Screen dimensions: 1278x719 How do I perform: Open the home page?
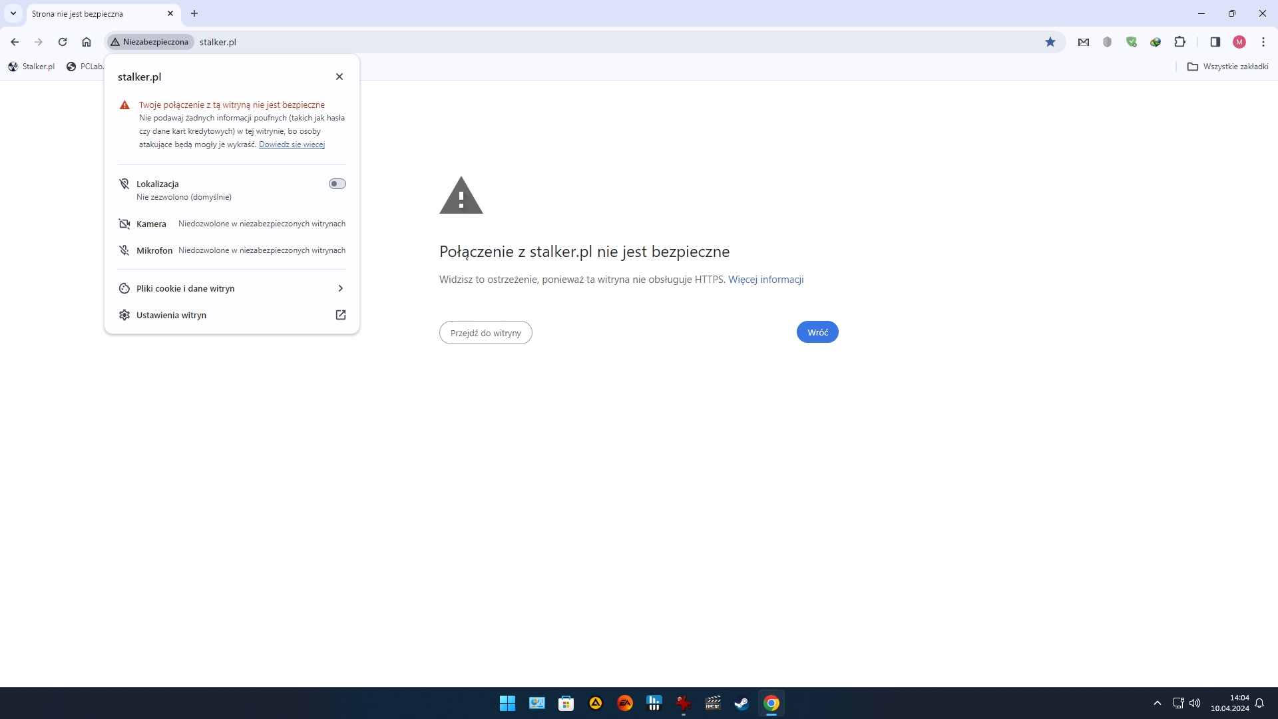point(87,42)
